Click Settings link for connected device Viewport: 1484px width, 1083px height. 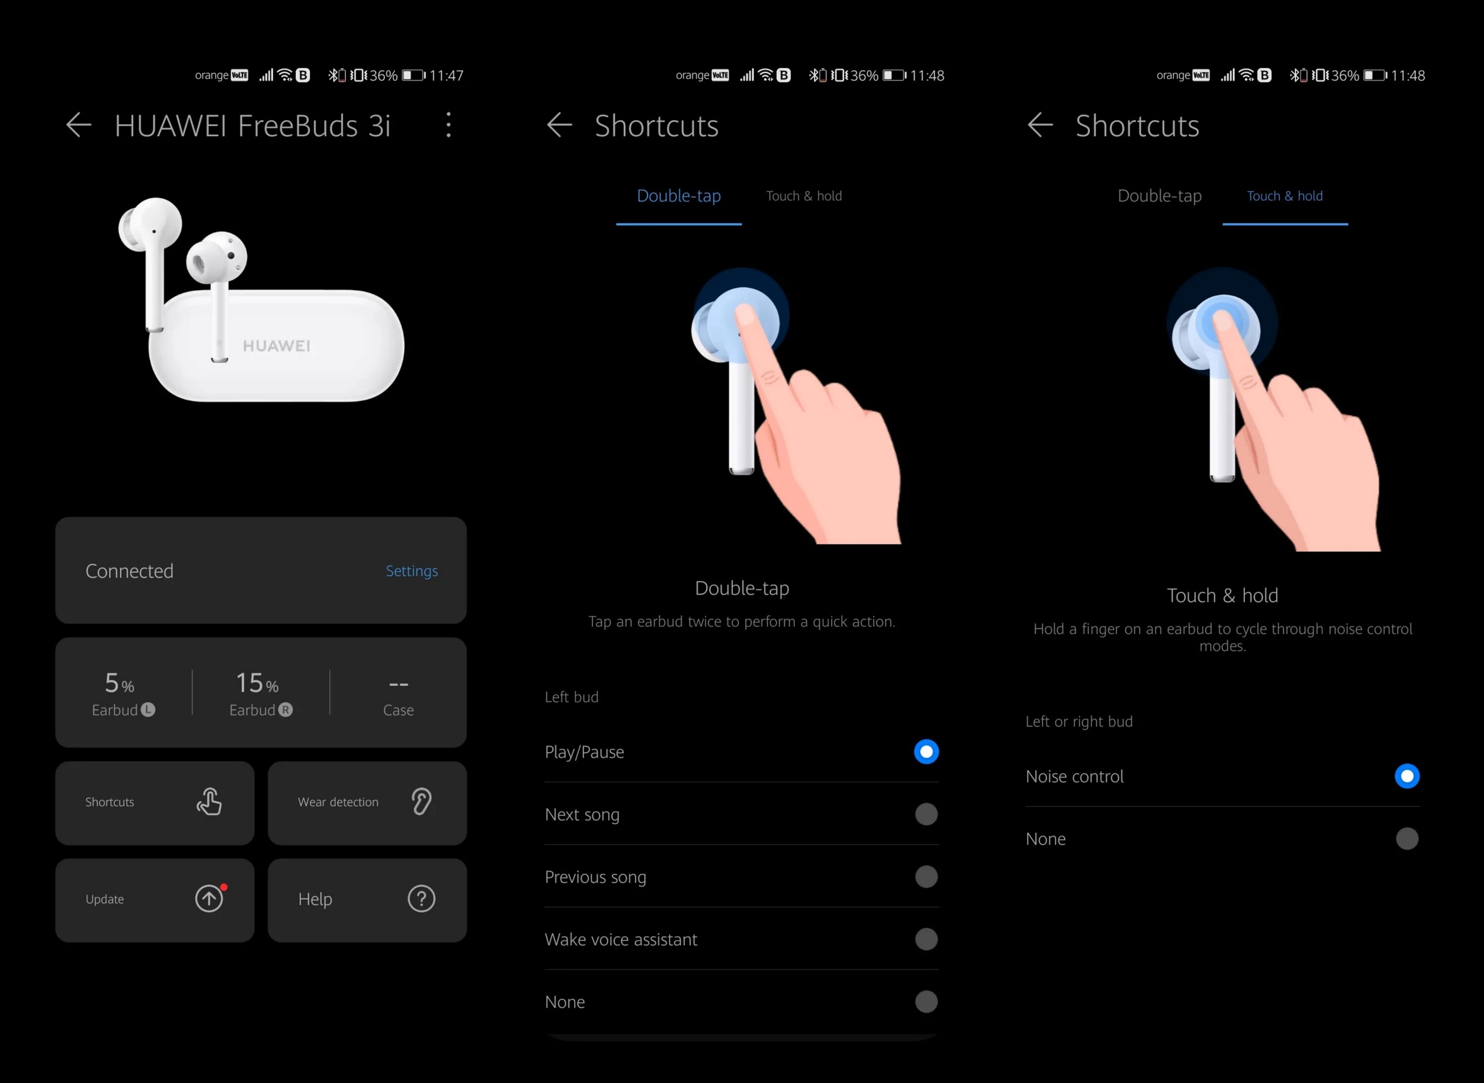[412, 569]
